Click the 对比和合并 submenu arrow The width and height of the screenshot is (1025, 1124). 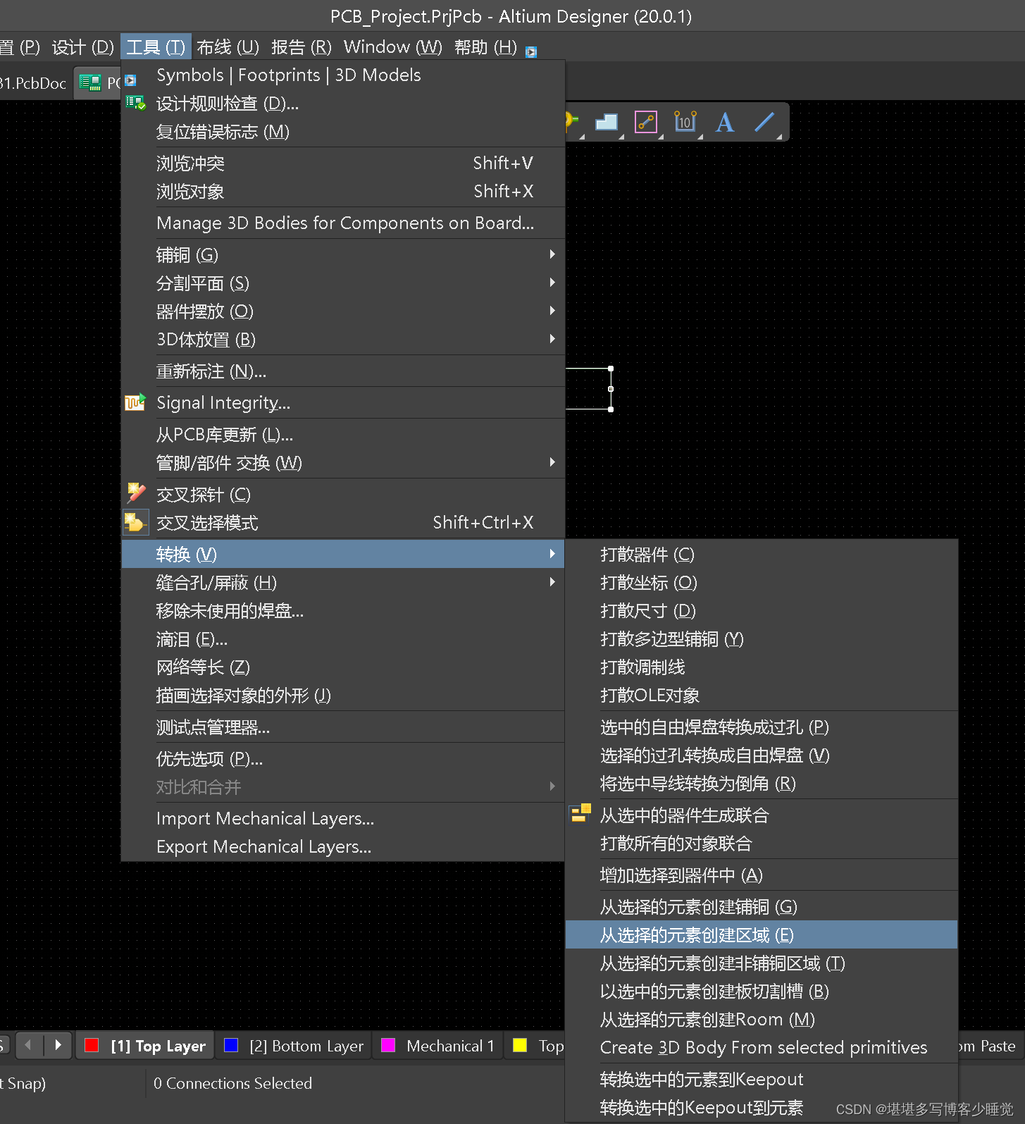click(x=553, y=786)
